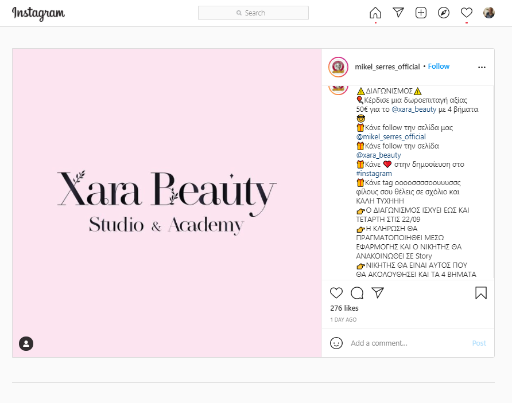Follow mikel_serres_official
Viewport: 512px width, 403px height.
[439, 66]
